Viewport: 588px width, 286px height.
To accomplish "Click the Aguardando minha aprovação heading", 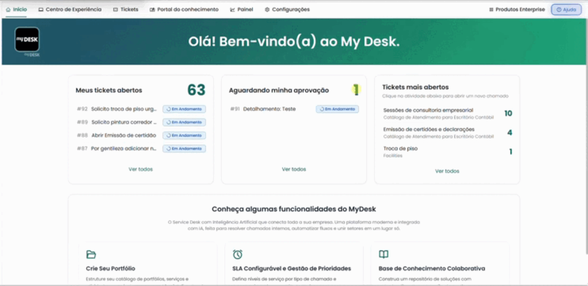I will point(279,90).
